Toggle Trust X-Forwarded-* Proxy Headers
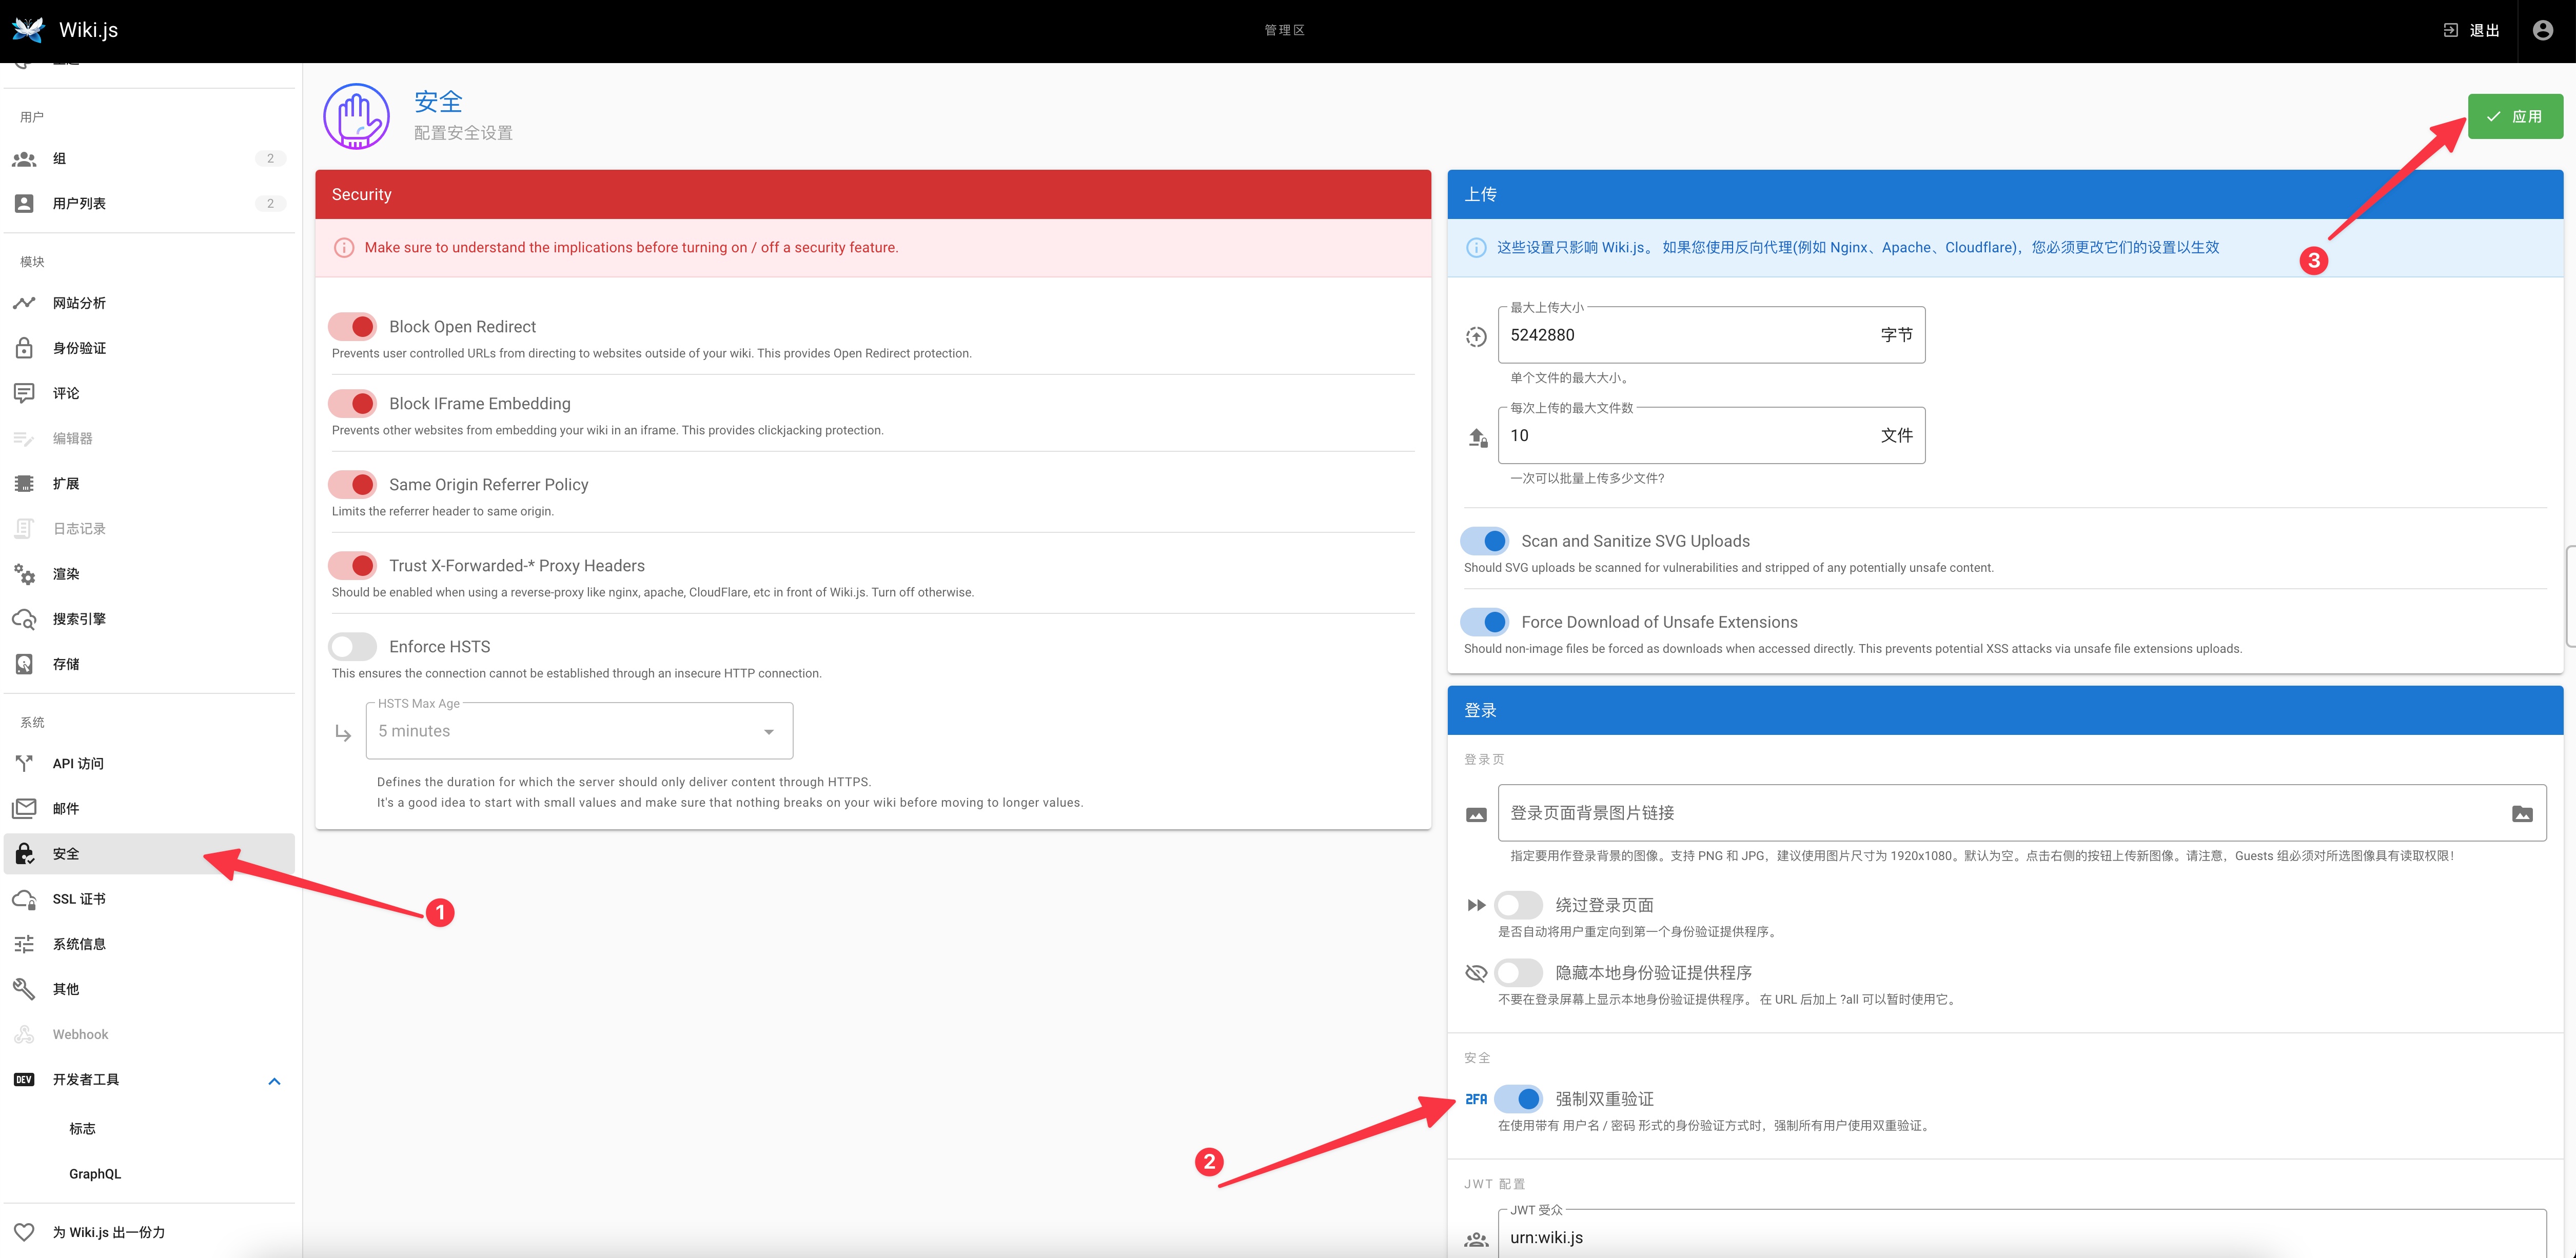 [x=352, y=566]
